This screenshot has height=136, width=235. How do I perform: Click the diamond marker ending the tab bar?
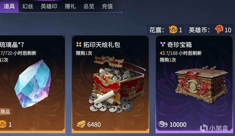pyautogui.click(x=122, y=12)
